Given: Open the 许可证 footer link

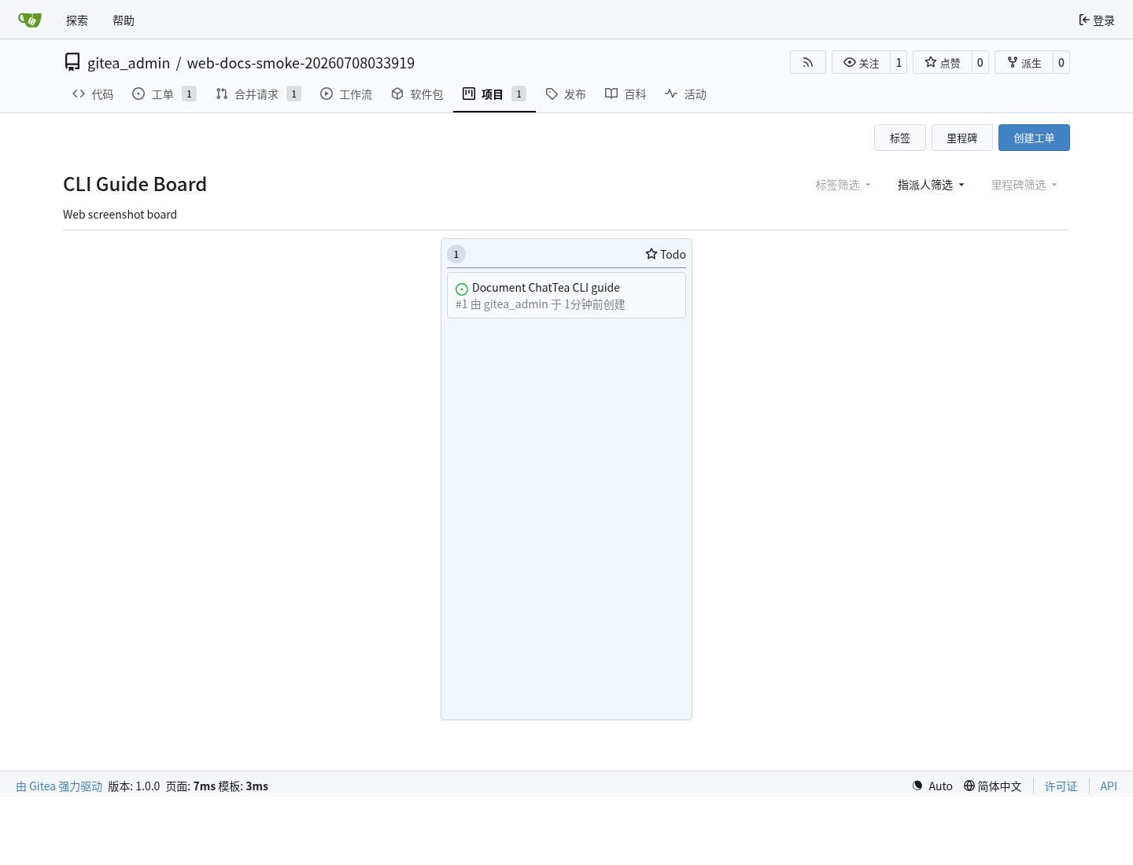Looking at the screenshot, I should 1061,786.
